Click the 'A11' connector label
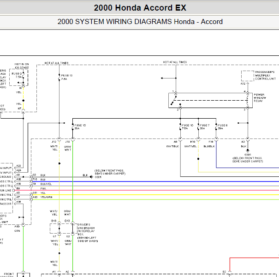The width and height of the screenshot is (279, 277). tap(35, 193)
